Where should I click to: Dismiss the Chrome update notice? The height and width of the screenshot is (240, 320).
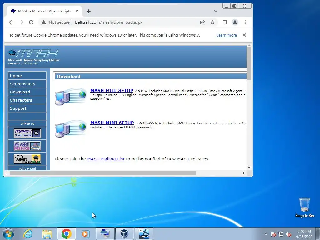pyautogui.click(x=244, y=35)
